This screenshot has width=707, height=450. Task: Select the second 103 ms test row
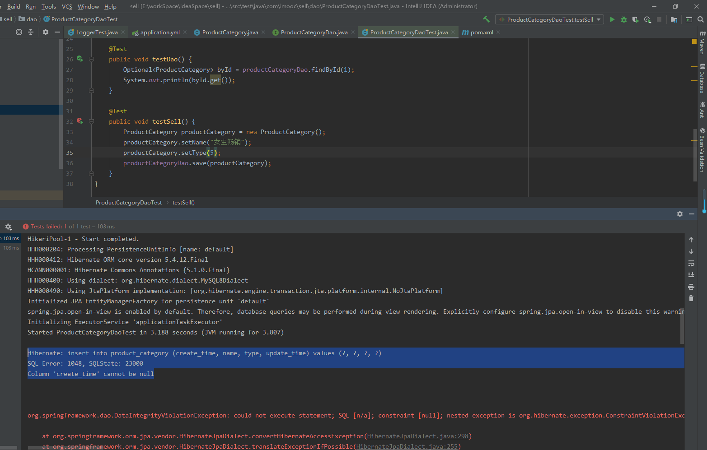(10, 248)
